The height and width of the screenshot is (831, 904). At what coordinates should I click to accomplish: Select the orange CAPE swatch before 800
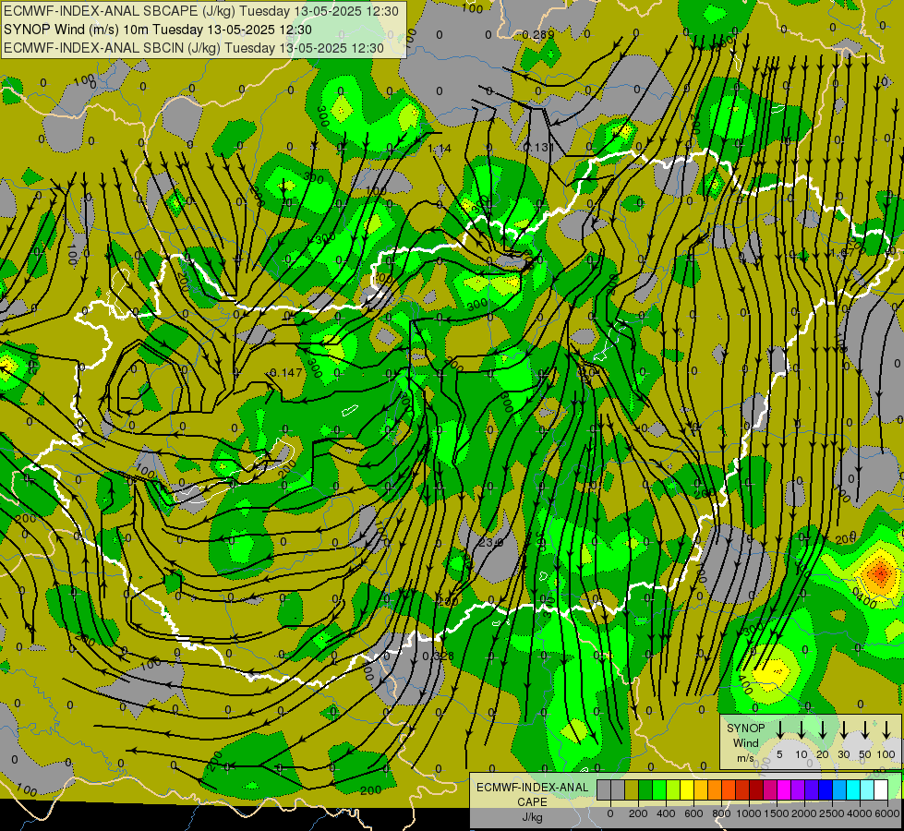[x=715, y=790]
